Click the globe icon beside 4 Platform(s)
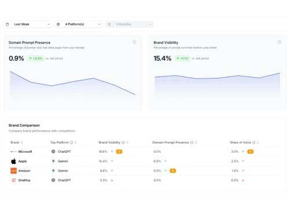This screenshot has width=290, height=217. tap(58, 24)
